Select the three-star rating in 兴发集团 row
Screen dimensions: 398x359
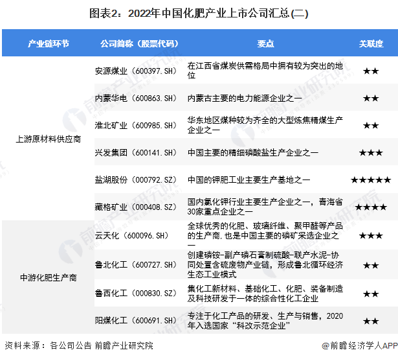pos(370,152)
